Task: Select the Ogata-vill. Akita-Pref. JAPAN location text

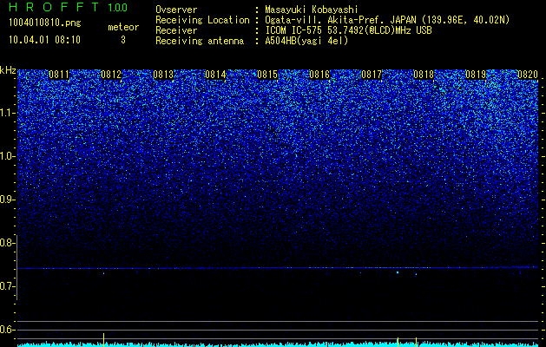Action: click(387, 20)
